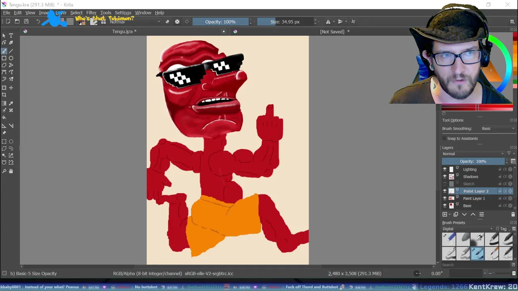Select the Contiguous Selection magic wand
The height and width of the screenshot is (291, 518).
point(4,156)
